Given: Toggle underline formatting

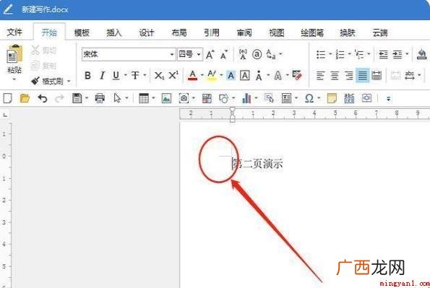Looking at the screenshot, I should 116,75.
